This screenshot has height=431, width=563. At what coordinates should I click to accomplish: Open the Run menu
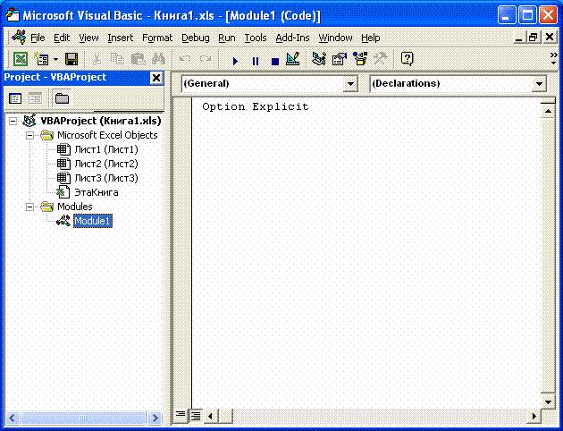[227, 38]
